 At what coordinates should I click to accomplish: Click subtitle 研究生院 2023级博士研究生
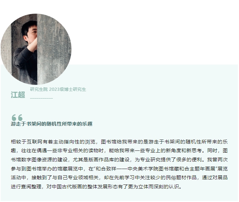(x=58, y=89)
